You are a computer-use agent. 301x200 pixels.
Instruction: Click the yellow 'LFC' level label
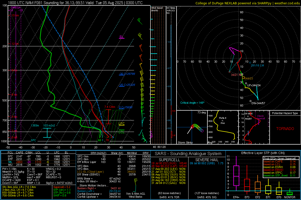[121, 123]
